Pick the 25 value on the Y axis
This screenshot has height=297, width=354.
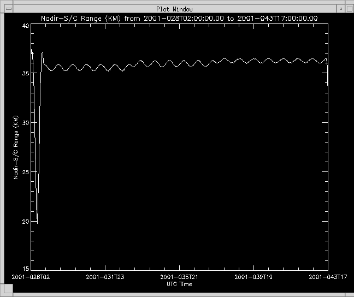point(25,172)
